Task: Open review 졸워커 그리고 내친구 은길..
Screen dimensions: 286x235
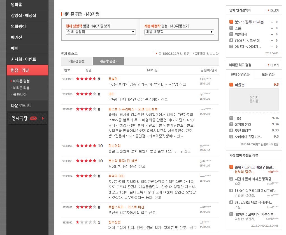Action: [254, 167]
